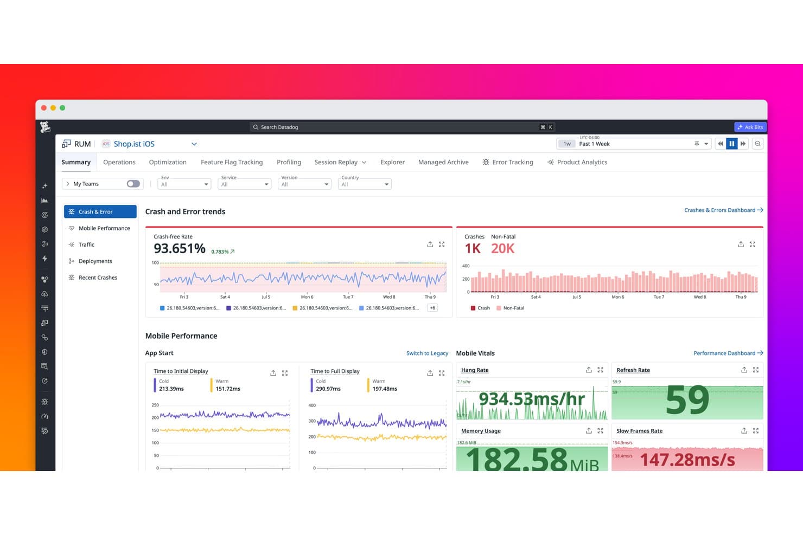Open the chain link icon in dark sidebar
This screenshot has width=803, height=535.
tap(45, 337)
